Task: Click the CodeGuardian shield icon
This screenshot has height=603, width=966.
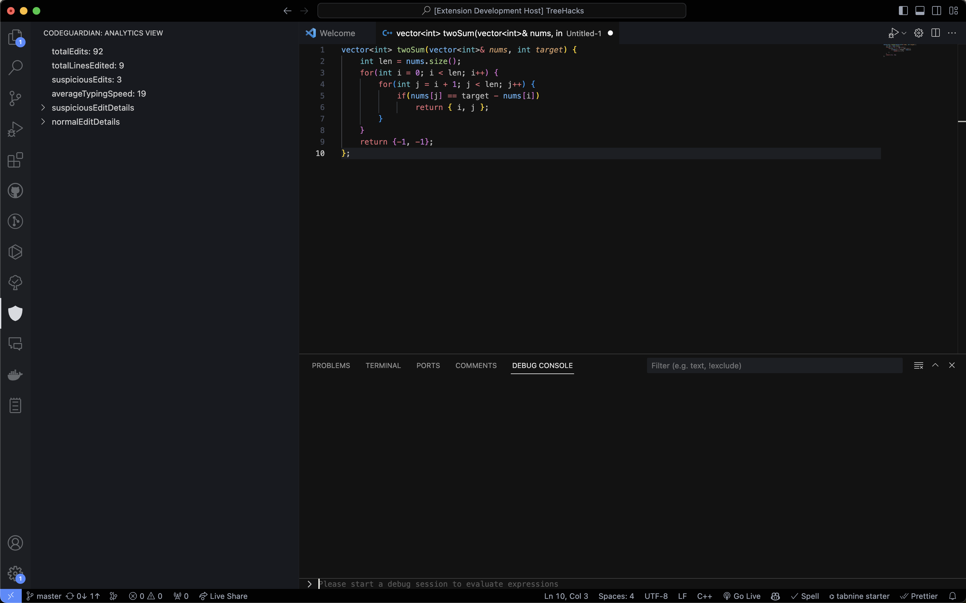Action: click(15, 313)
